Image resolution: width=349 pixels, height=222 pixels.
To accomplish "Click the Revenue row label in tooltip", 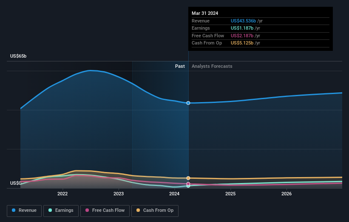I will coord(201,21).
